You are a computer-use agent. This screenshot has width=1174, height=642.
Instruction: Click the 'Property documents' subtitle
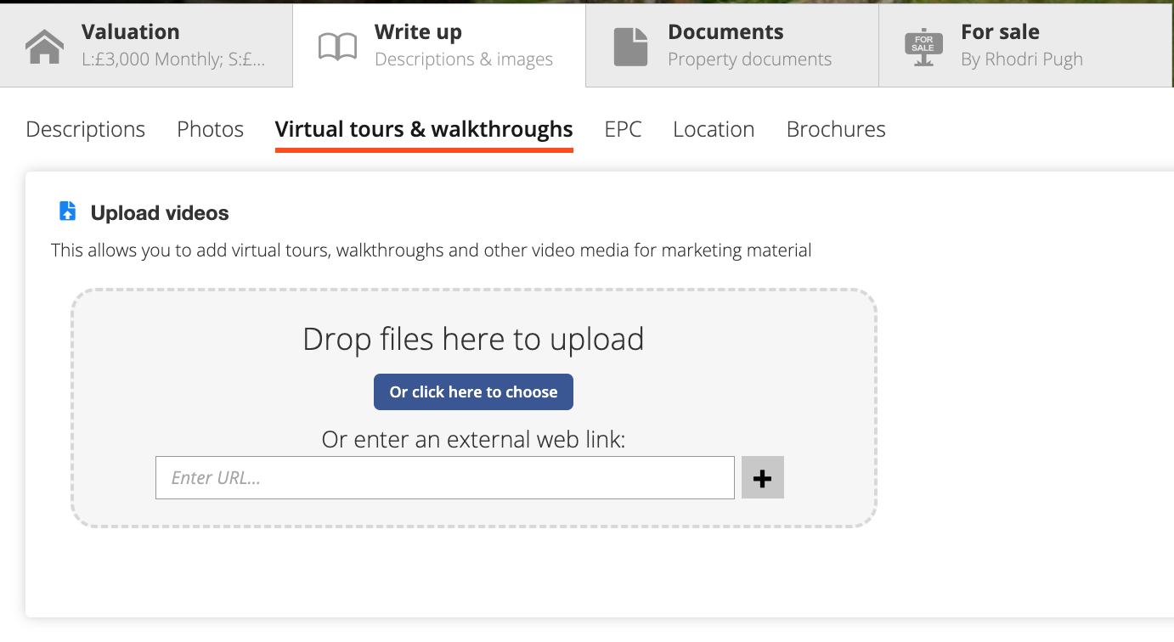click(x=750, y=59)
